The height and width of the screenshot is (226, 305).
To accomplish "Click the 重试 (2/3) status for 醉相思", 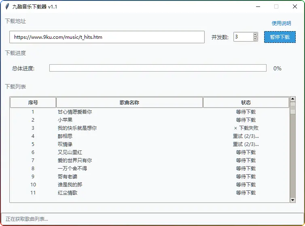I will coord(246,136).
